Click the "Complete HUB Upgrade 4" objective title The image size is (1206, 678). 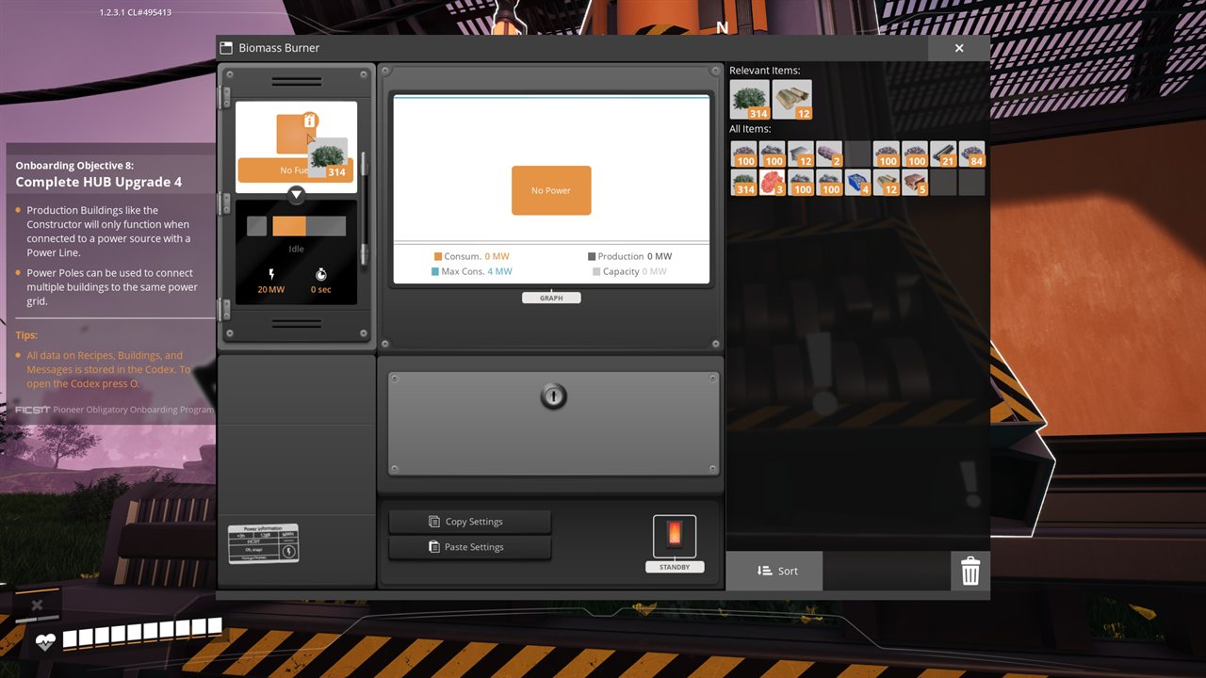pyautogui.click(x=99, y=182)
